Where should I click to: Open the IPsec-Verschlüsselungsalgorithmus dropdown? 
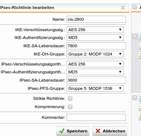click(x=95, y=64)
